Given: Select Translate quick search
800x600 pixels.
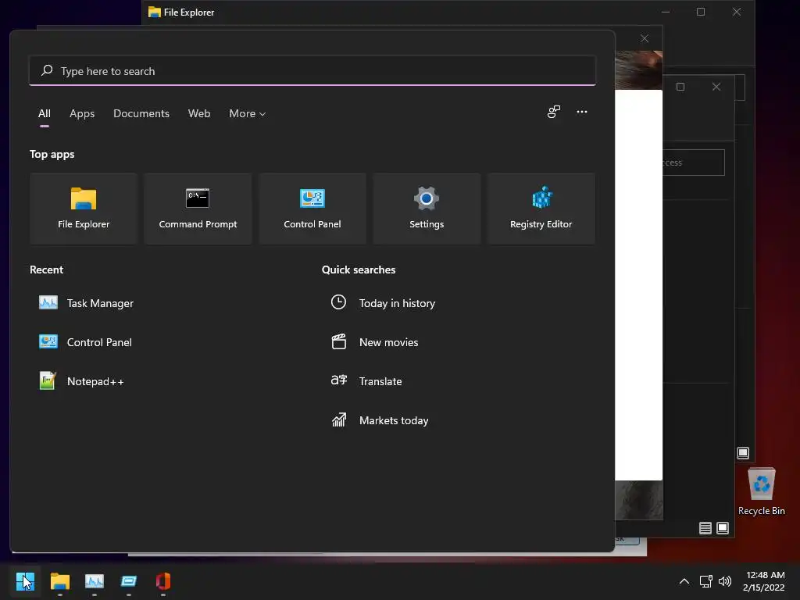Looking at the screenshot, I should (366, 381).
